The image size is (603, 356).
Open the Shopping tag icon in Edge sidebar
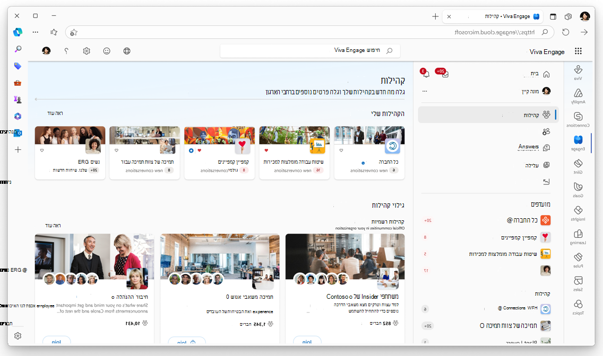[18, 66]
